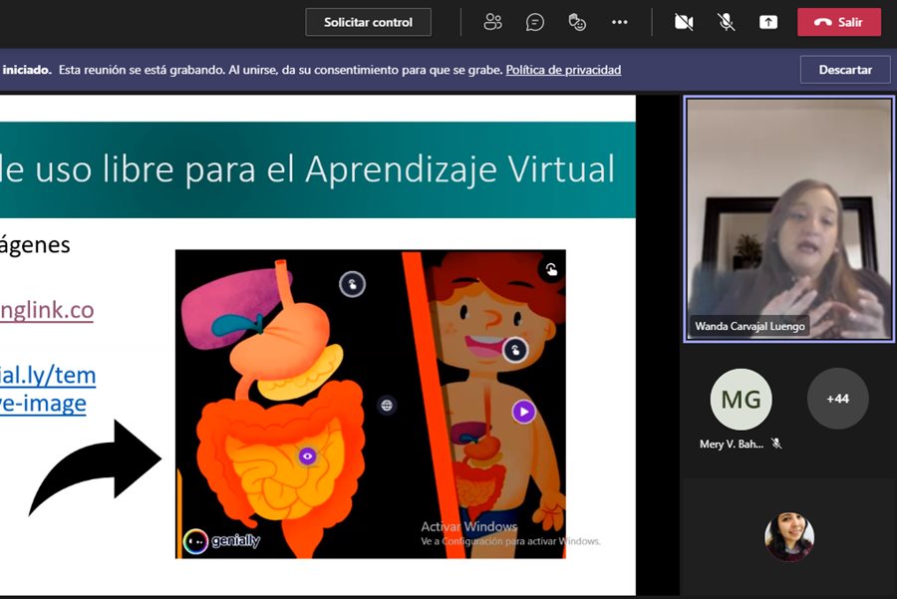Select Wanda Carvajal Luengo's video tile

[789, 219]
